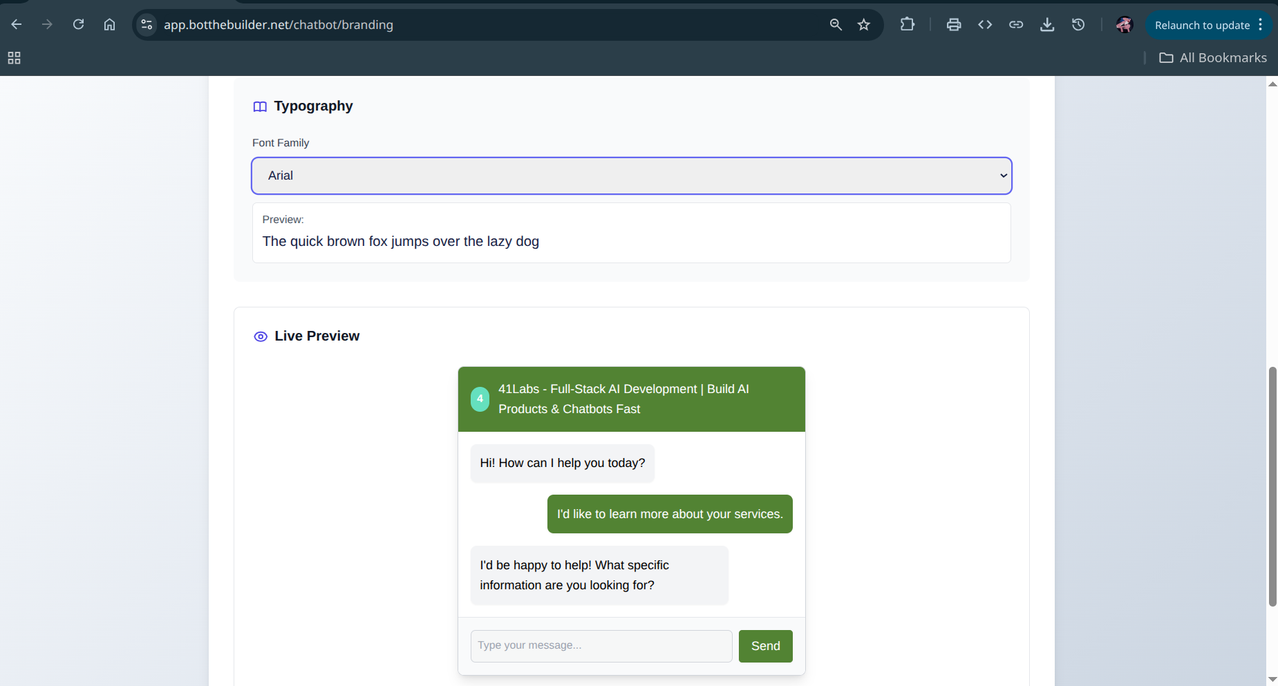Viewport: 1278px width, 686px height.
Task: Click the green 41Labs avatar badge in the chat
Action: click(x=480, y=399)
